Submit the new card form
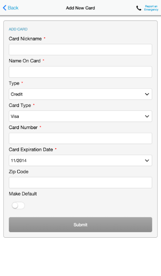161x276 pixels. (80, 225)
